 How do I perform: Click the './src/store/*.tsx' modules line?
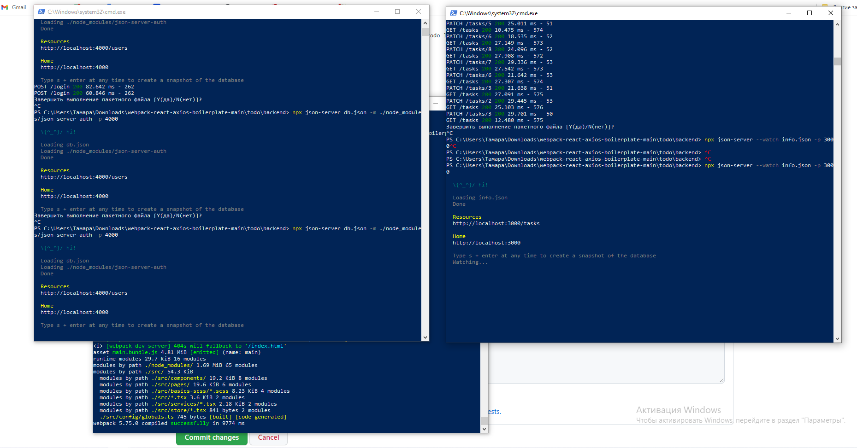pos(185,410)
